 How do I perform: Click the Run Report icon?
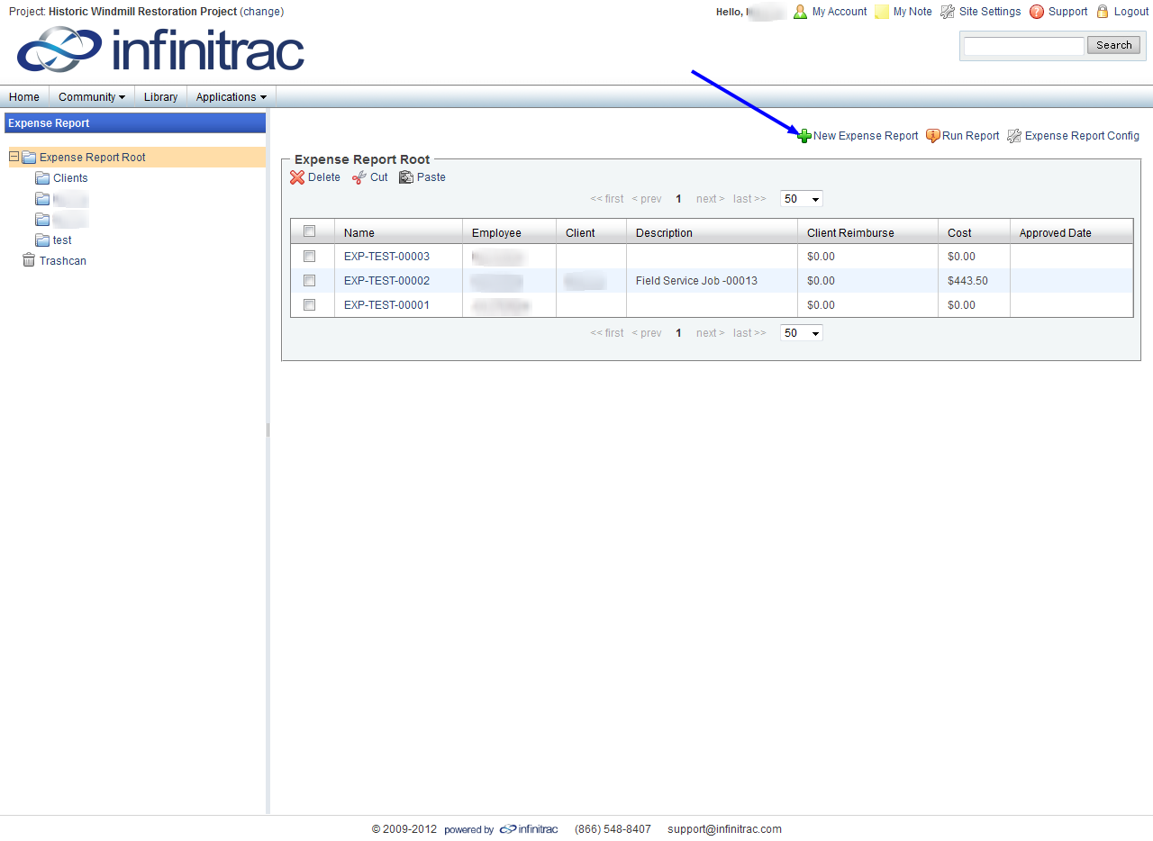click(x=933, y=136)
